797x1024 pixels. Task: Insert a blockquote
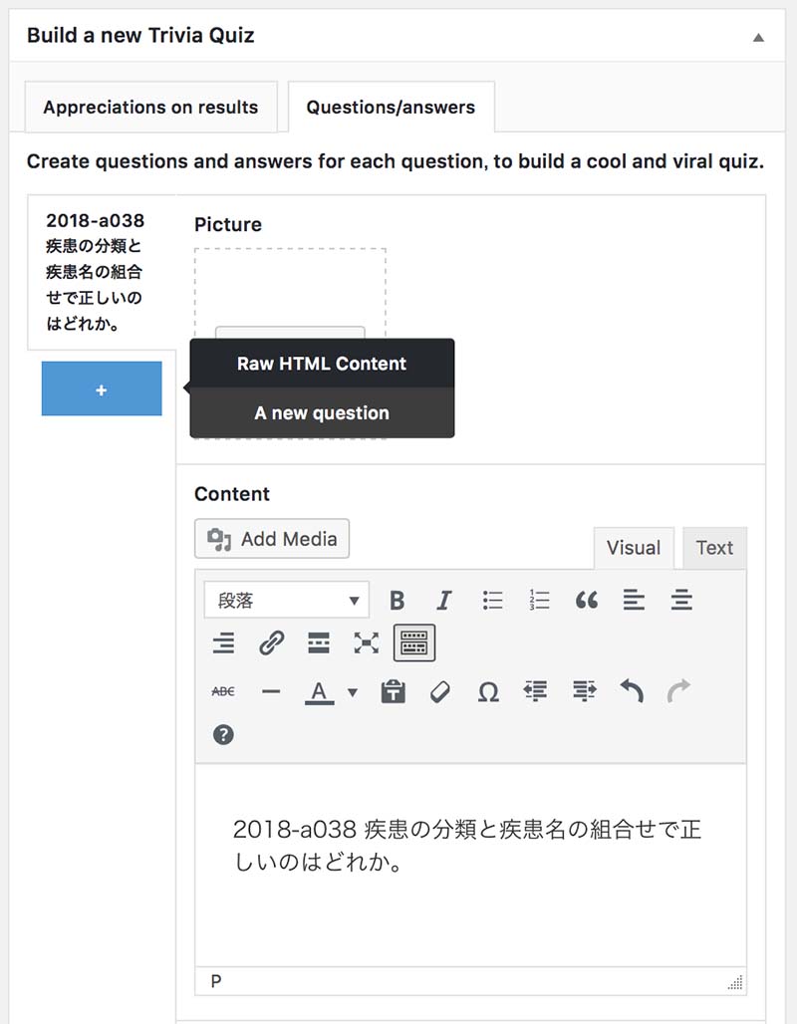tap(587, 601)
